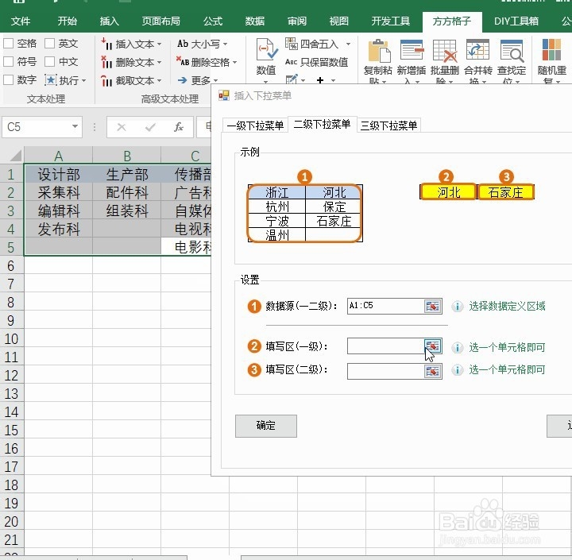
Task: Switch to the 公式 ribbon tab
Action: [213, 21]
